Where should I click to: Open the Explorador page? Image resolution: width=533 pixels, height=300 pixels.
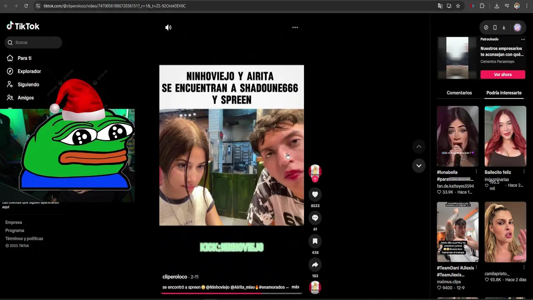point(24,71)
